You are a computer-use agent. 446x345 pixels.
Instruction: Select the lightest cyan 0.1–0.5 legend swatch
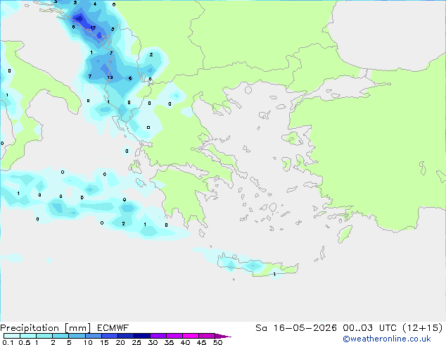tap(12, 336)
